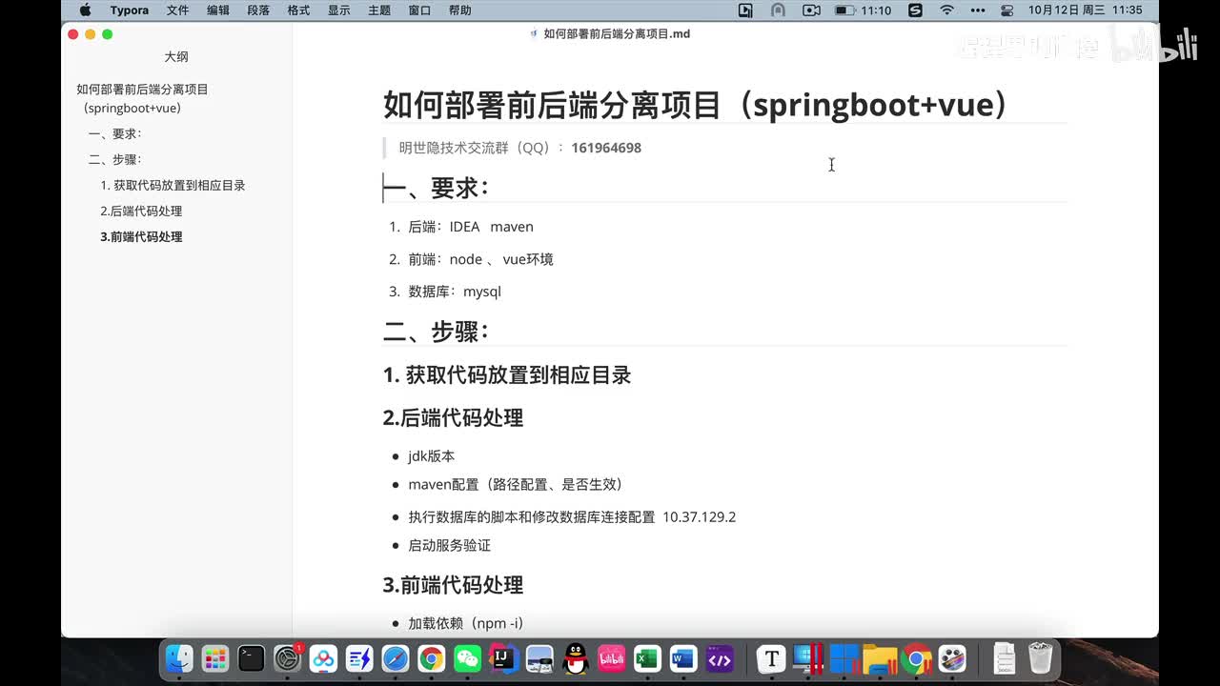Image resolution: width=1220 pixels, height=686 pixels.
Task: Open the left Google Chrome icon in the dock
Action: point(432,658)
